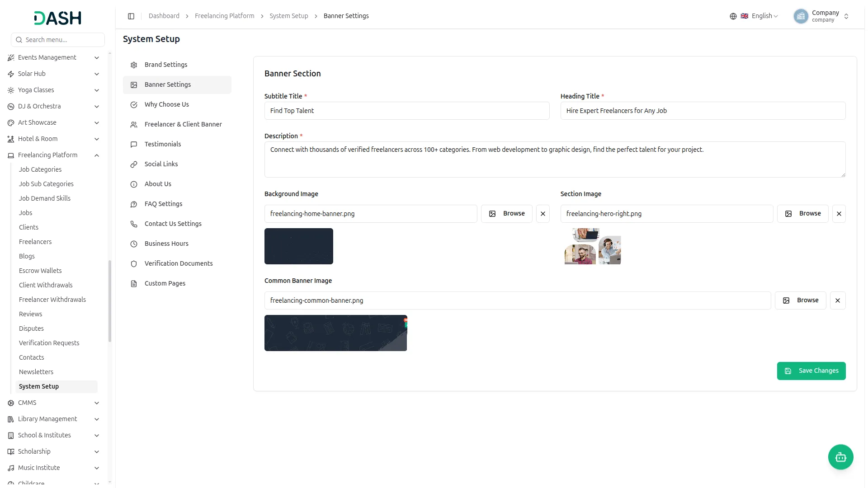
Task: Go to Dashboard breadcrumb
Action: pyautogui.click(x=164, y=16)
